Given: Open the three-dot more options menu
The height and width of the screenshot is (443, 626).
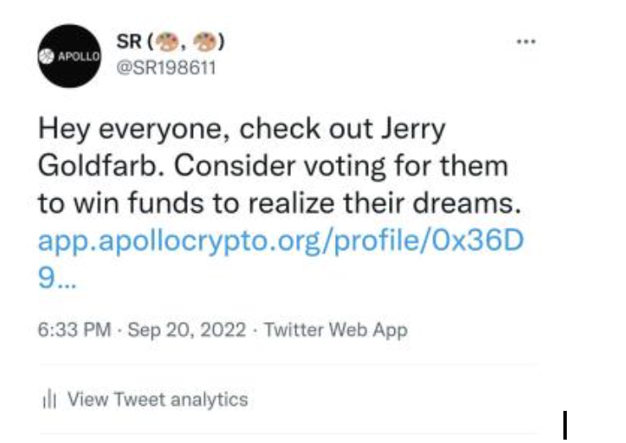Looking at the screenshot, I should click(x=526, y=41).
